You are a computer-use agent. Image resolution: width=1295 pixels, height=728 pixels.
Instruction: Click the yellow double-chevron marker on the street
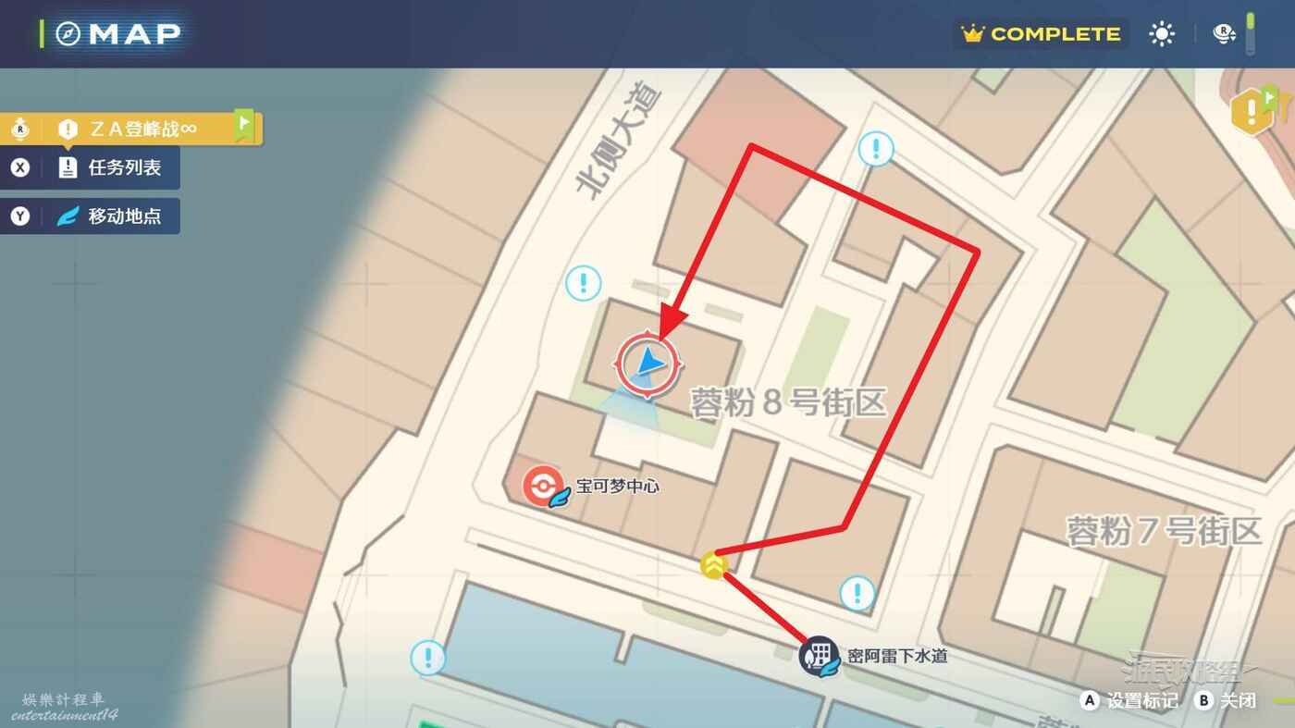coord(713,564)
